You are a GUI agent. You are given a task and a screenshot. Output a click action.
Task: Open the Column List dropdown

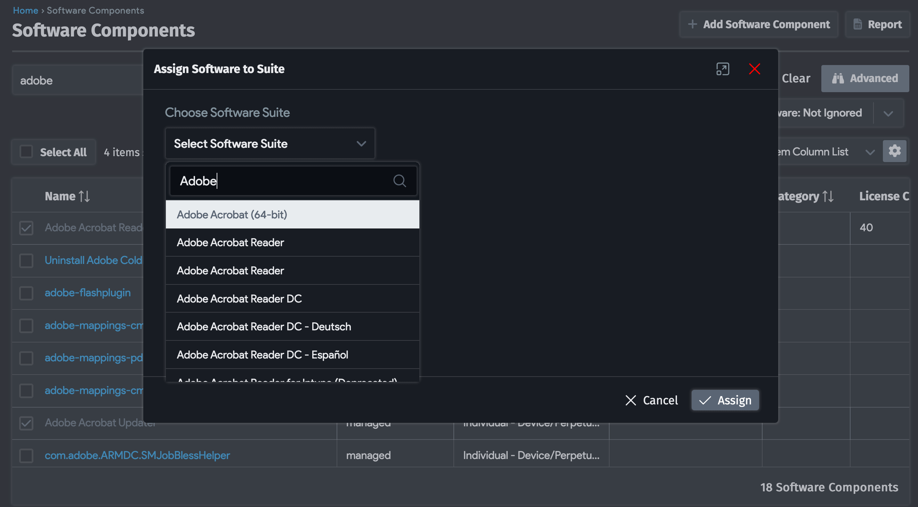pyautogui.click(x=871, y=151)
